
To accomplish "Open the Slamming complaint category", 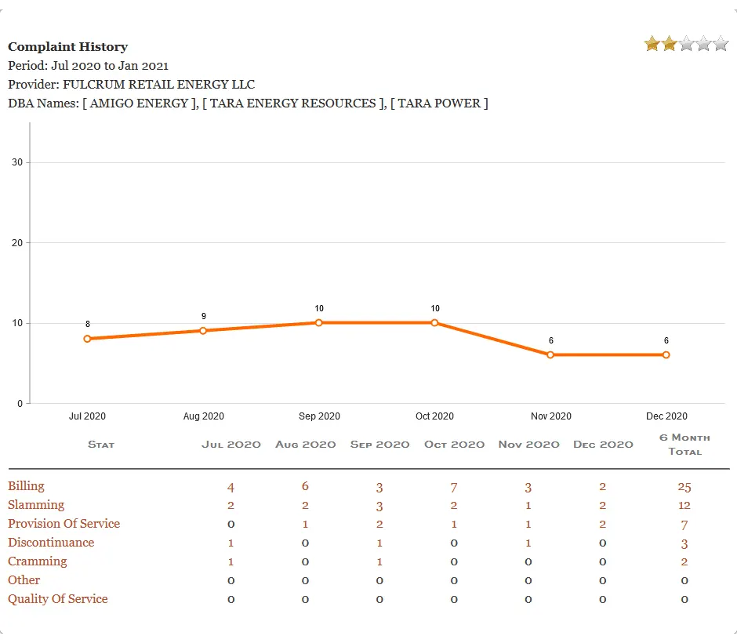I will tap(36, 504).
